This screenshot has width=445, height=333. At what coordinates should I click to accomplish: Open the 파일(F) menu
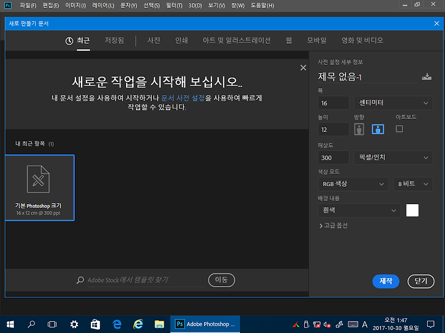28,6
